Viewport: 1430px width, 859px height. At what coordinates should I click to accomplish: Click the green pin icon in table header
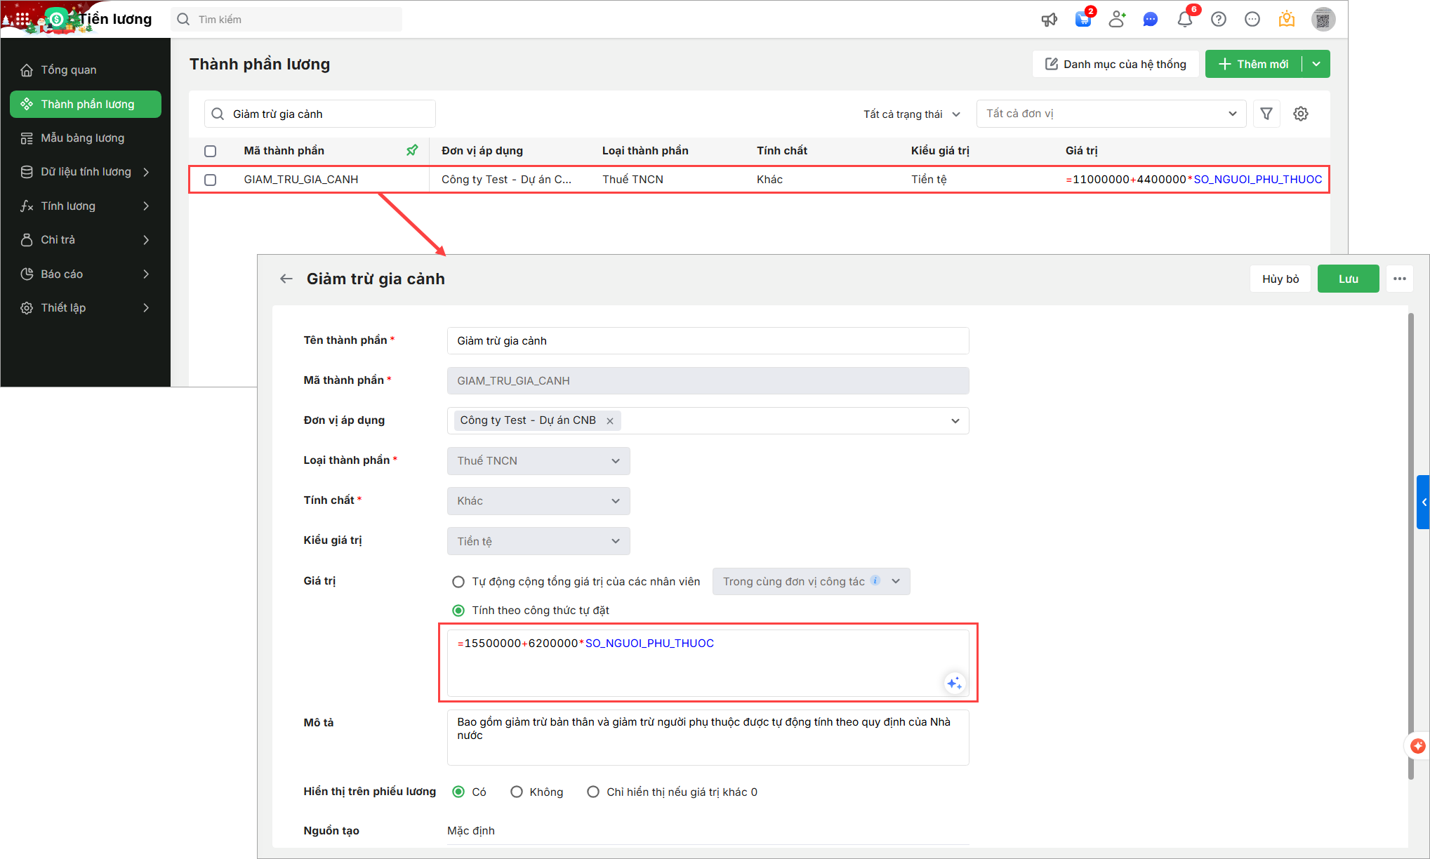tap(412, 150)
